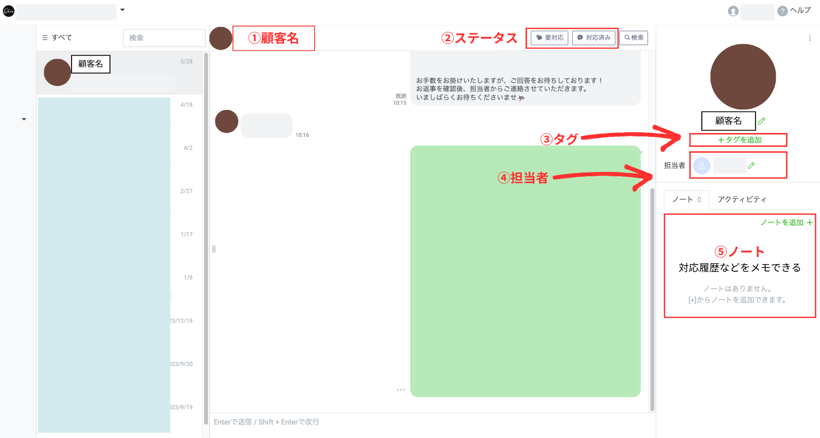Expand the left sidebar arrow

[24, 119]
